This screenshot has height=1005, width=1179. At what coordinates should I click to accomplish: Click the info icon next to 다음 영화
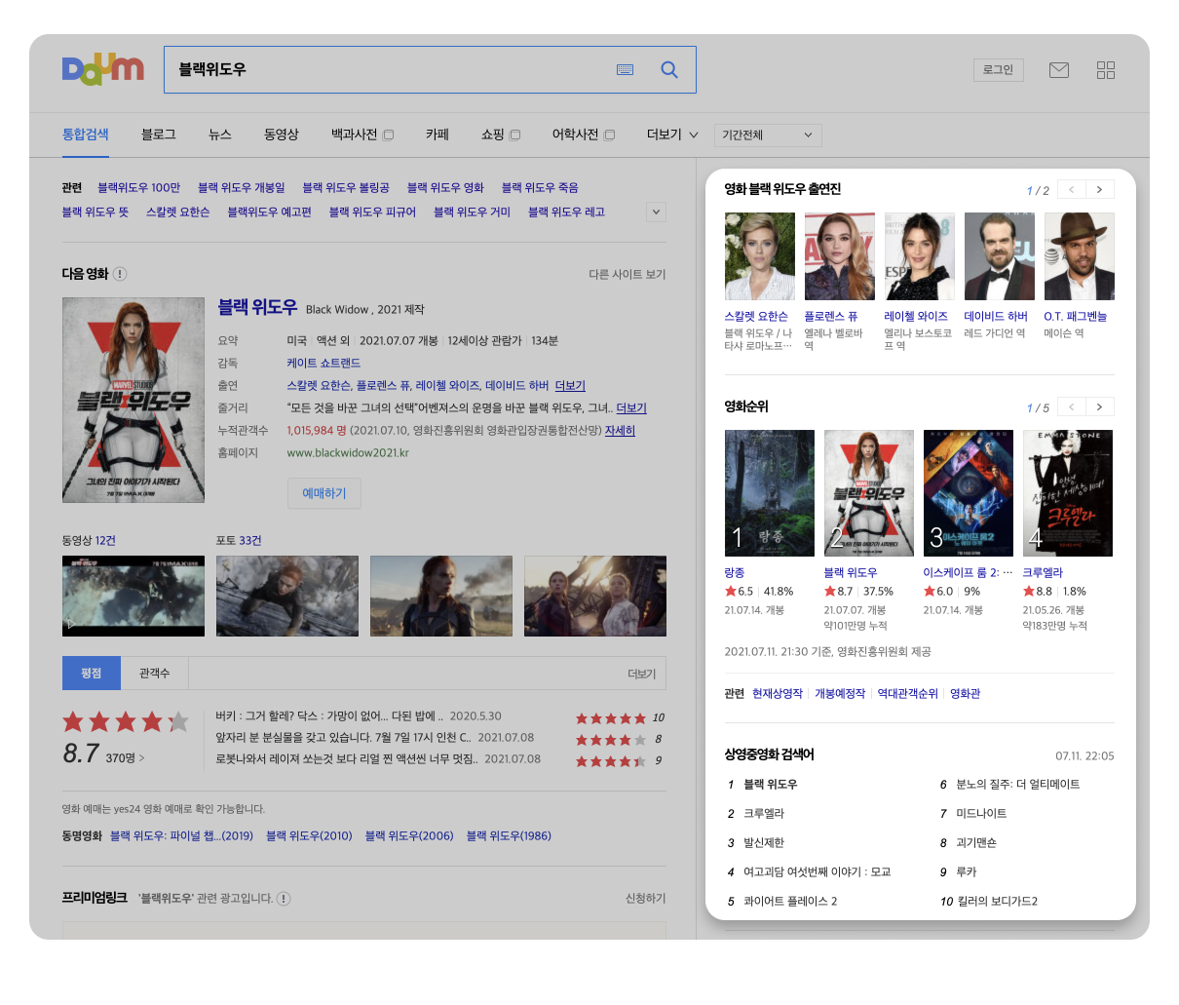point(120,274)
